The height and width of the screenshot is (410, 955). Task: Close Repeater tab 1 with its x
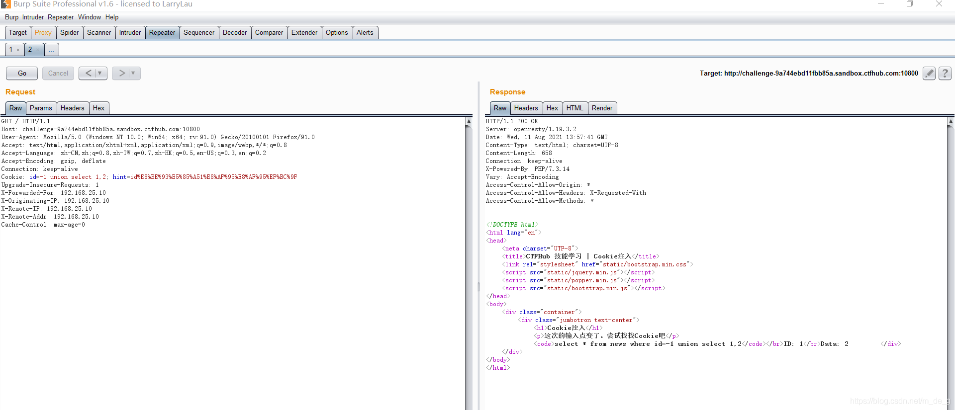click(18, 50)
